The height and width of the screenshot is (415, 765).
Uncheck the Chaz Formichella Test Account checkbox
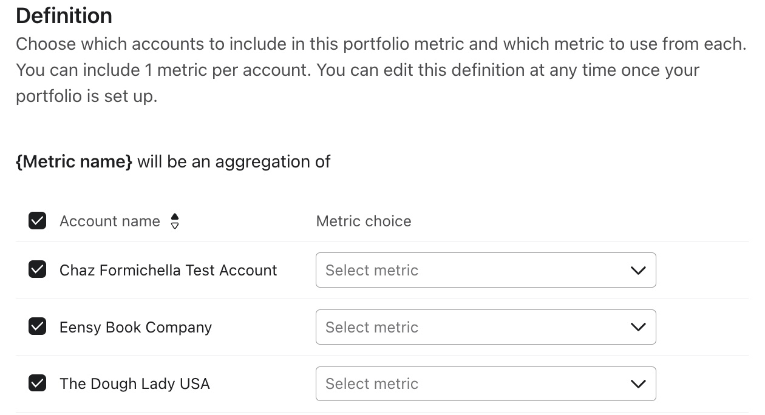tap(38, 269)
